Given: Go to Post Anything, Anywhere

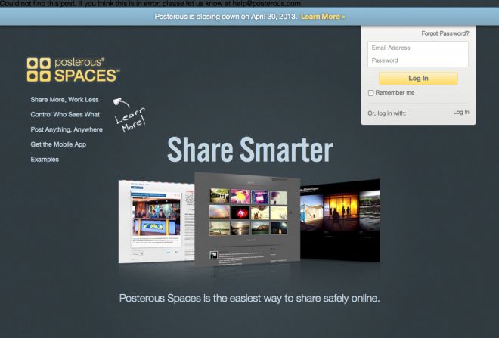Looking at the screenshot, I should [67, 129].
